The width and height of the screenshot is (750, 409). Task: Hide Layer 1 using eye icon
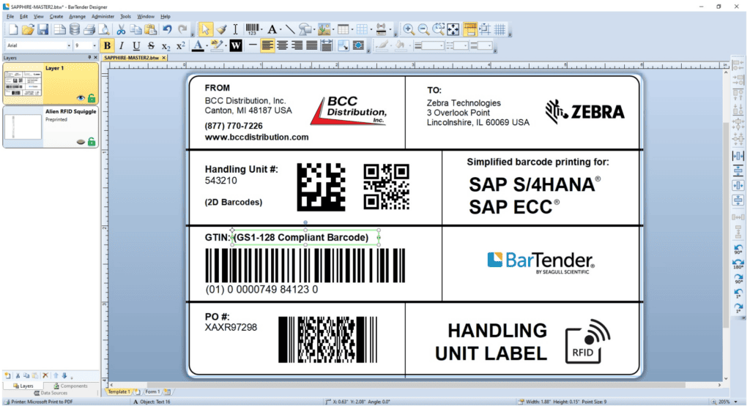pos(80,98)
